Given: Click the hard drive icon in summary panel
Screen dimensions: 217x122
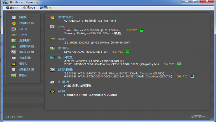Looking at the screenshot, I should pos(52,70).
